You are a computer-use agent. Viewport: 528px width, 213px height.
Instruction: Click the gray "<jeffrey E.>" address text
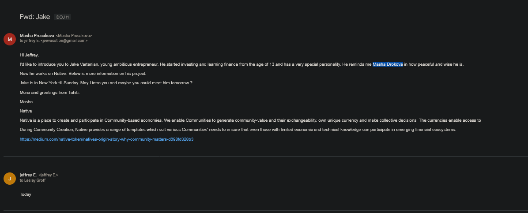[x=49, y=175]
